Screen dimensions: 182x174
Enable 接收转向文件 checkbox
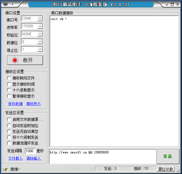pyautogui.click(x=9, y=78)
